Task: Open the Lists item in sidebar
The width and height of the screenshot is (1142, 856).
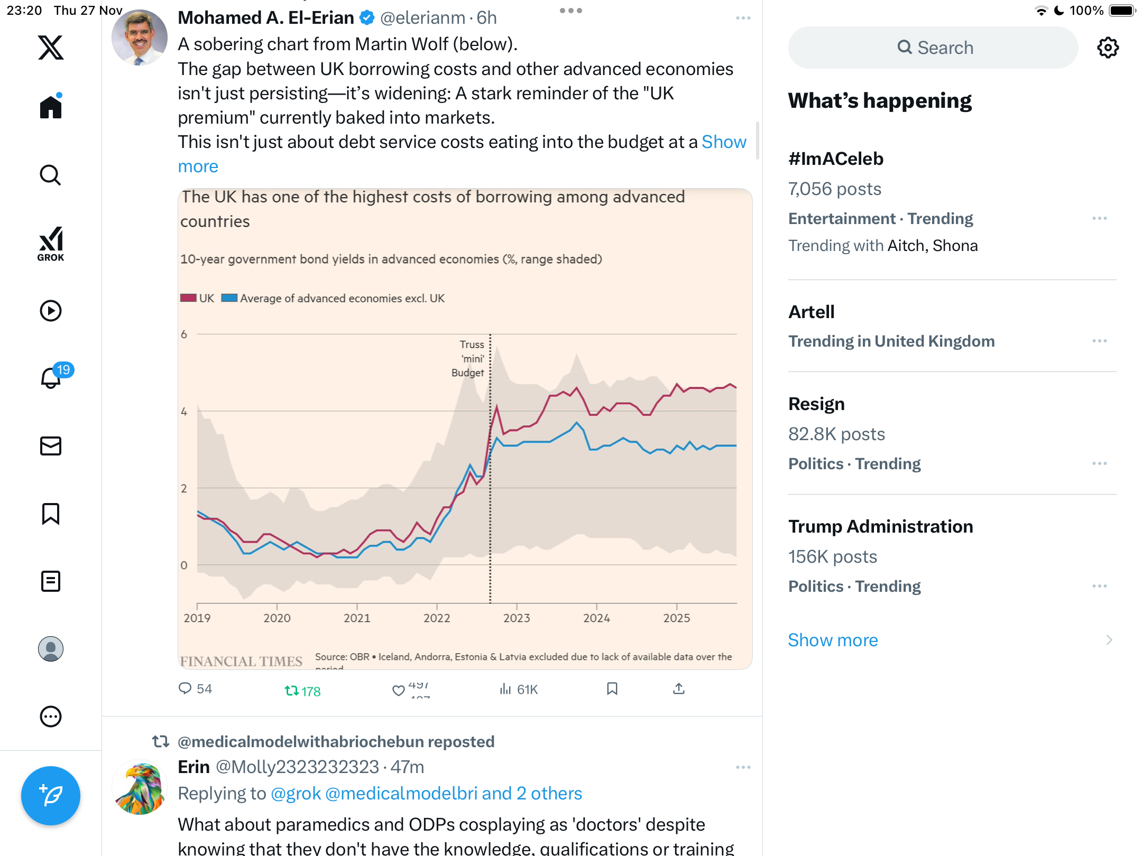Action: [51, 581]
